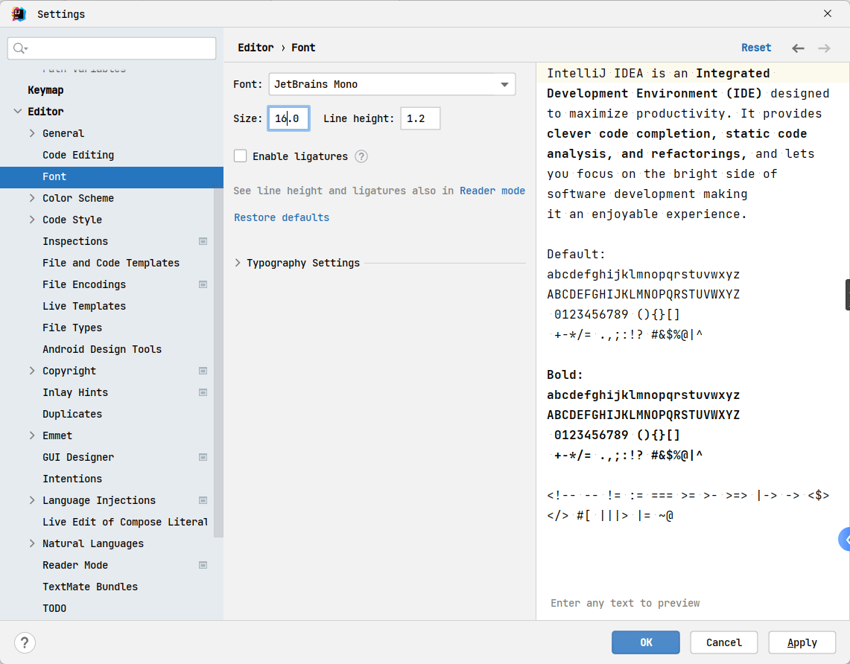
Task: Click project-level icon next to Copyright
Action: tap(203, 371)
